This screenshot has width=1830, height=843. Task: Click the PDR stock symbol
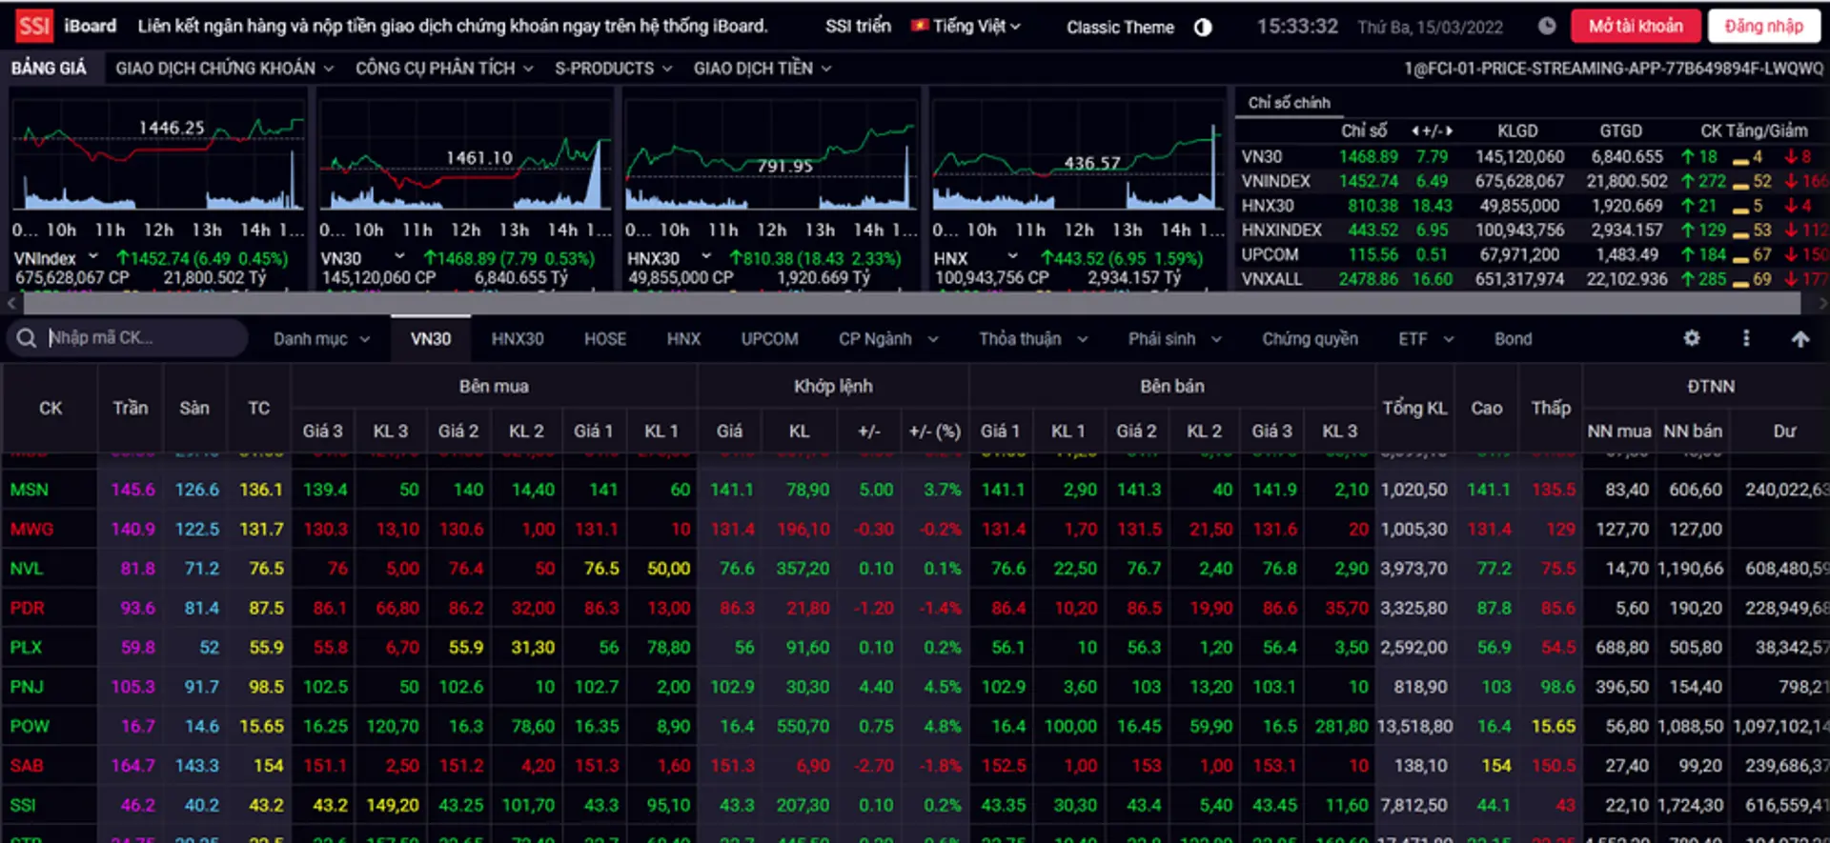point(28,608)
